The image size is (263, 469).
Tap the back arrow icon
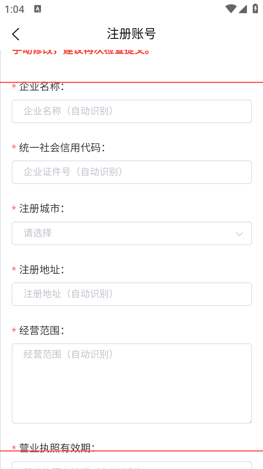pos(16,34)
